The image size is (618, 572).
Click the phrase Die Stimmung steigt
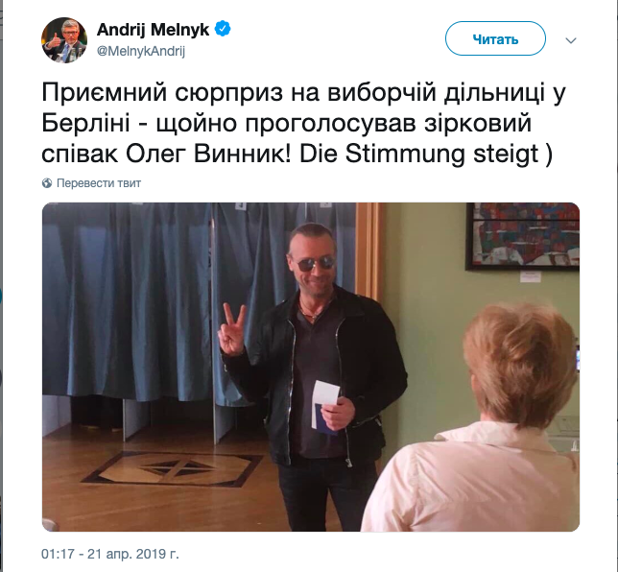click(419, 155)
